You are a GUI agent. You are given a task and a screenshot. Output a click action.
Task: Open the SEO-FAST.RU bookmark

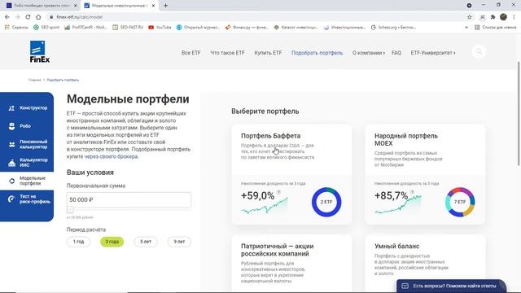tap(128, 27)
